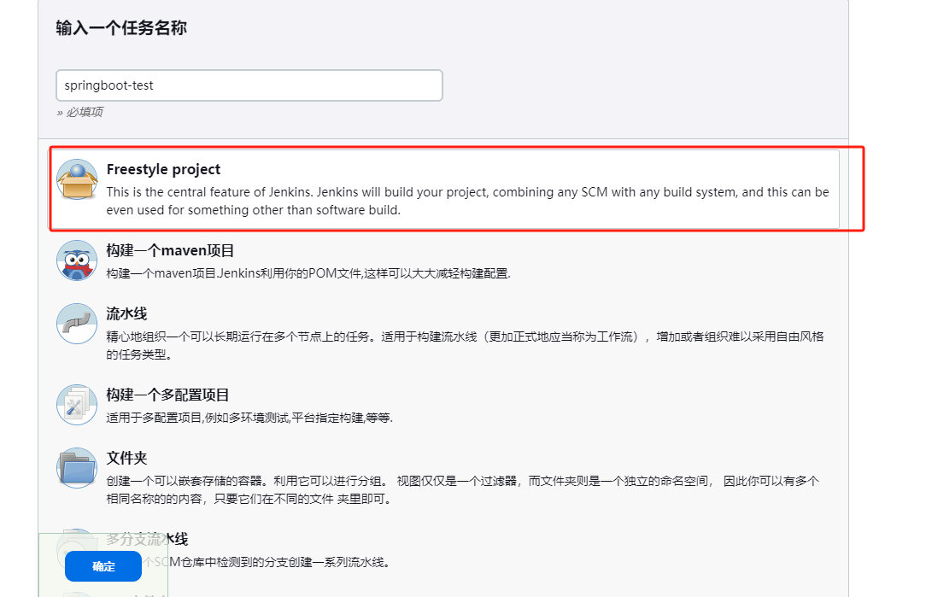Image resolution: width=926 pixels, height=597 pixels.
Task: Choose the 流水线 pipeline title
Action: (126, 313)
